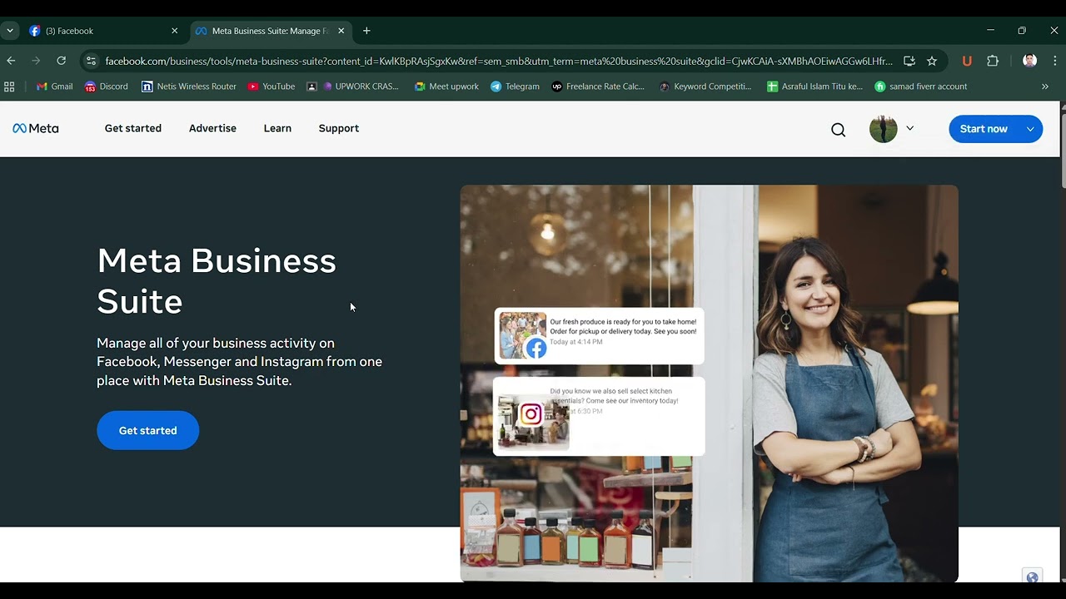This screenshot has height=599, width=1066.
Task: Click the fresh produce post thumbnail
Action: tap(522, 335)
